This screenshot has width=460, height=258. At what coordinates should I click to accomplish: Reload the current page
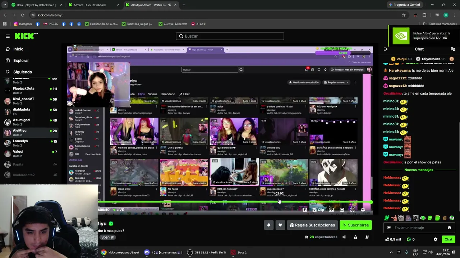pyautogui.click(x=23, y=15)
